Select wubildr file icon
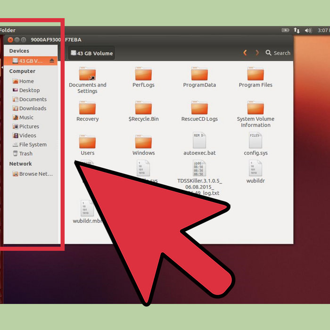 click(x=256, y=168)
